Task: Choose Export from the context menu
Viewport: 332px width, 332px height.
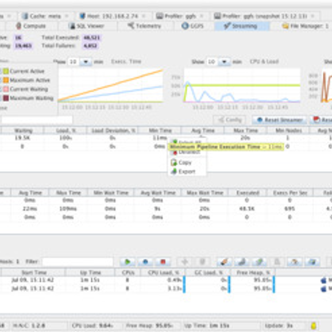Action: click(x=186, y=172)
